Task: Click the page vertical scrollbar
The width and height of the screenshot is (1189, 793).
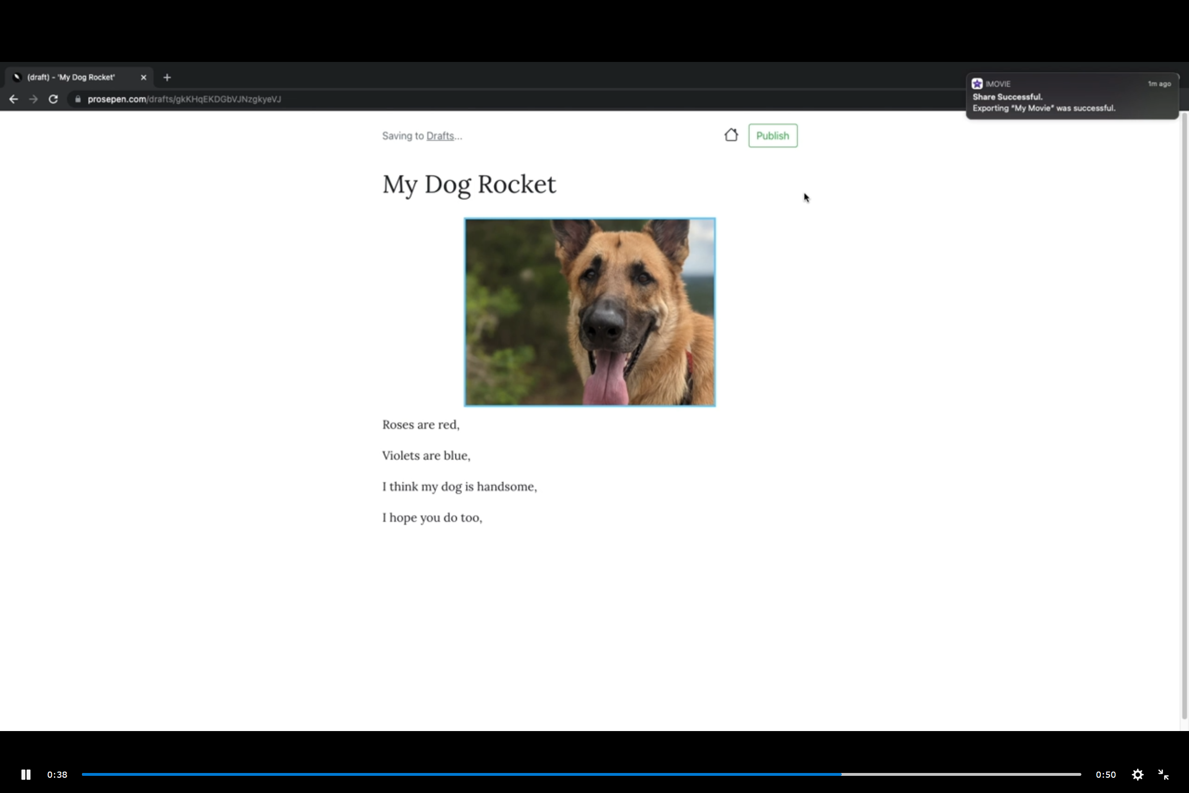Action: (1184, 415)
